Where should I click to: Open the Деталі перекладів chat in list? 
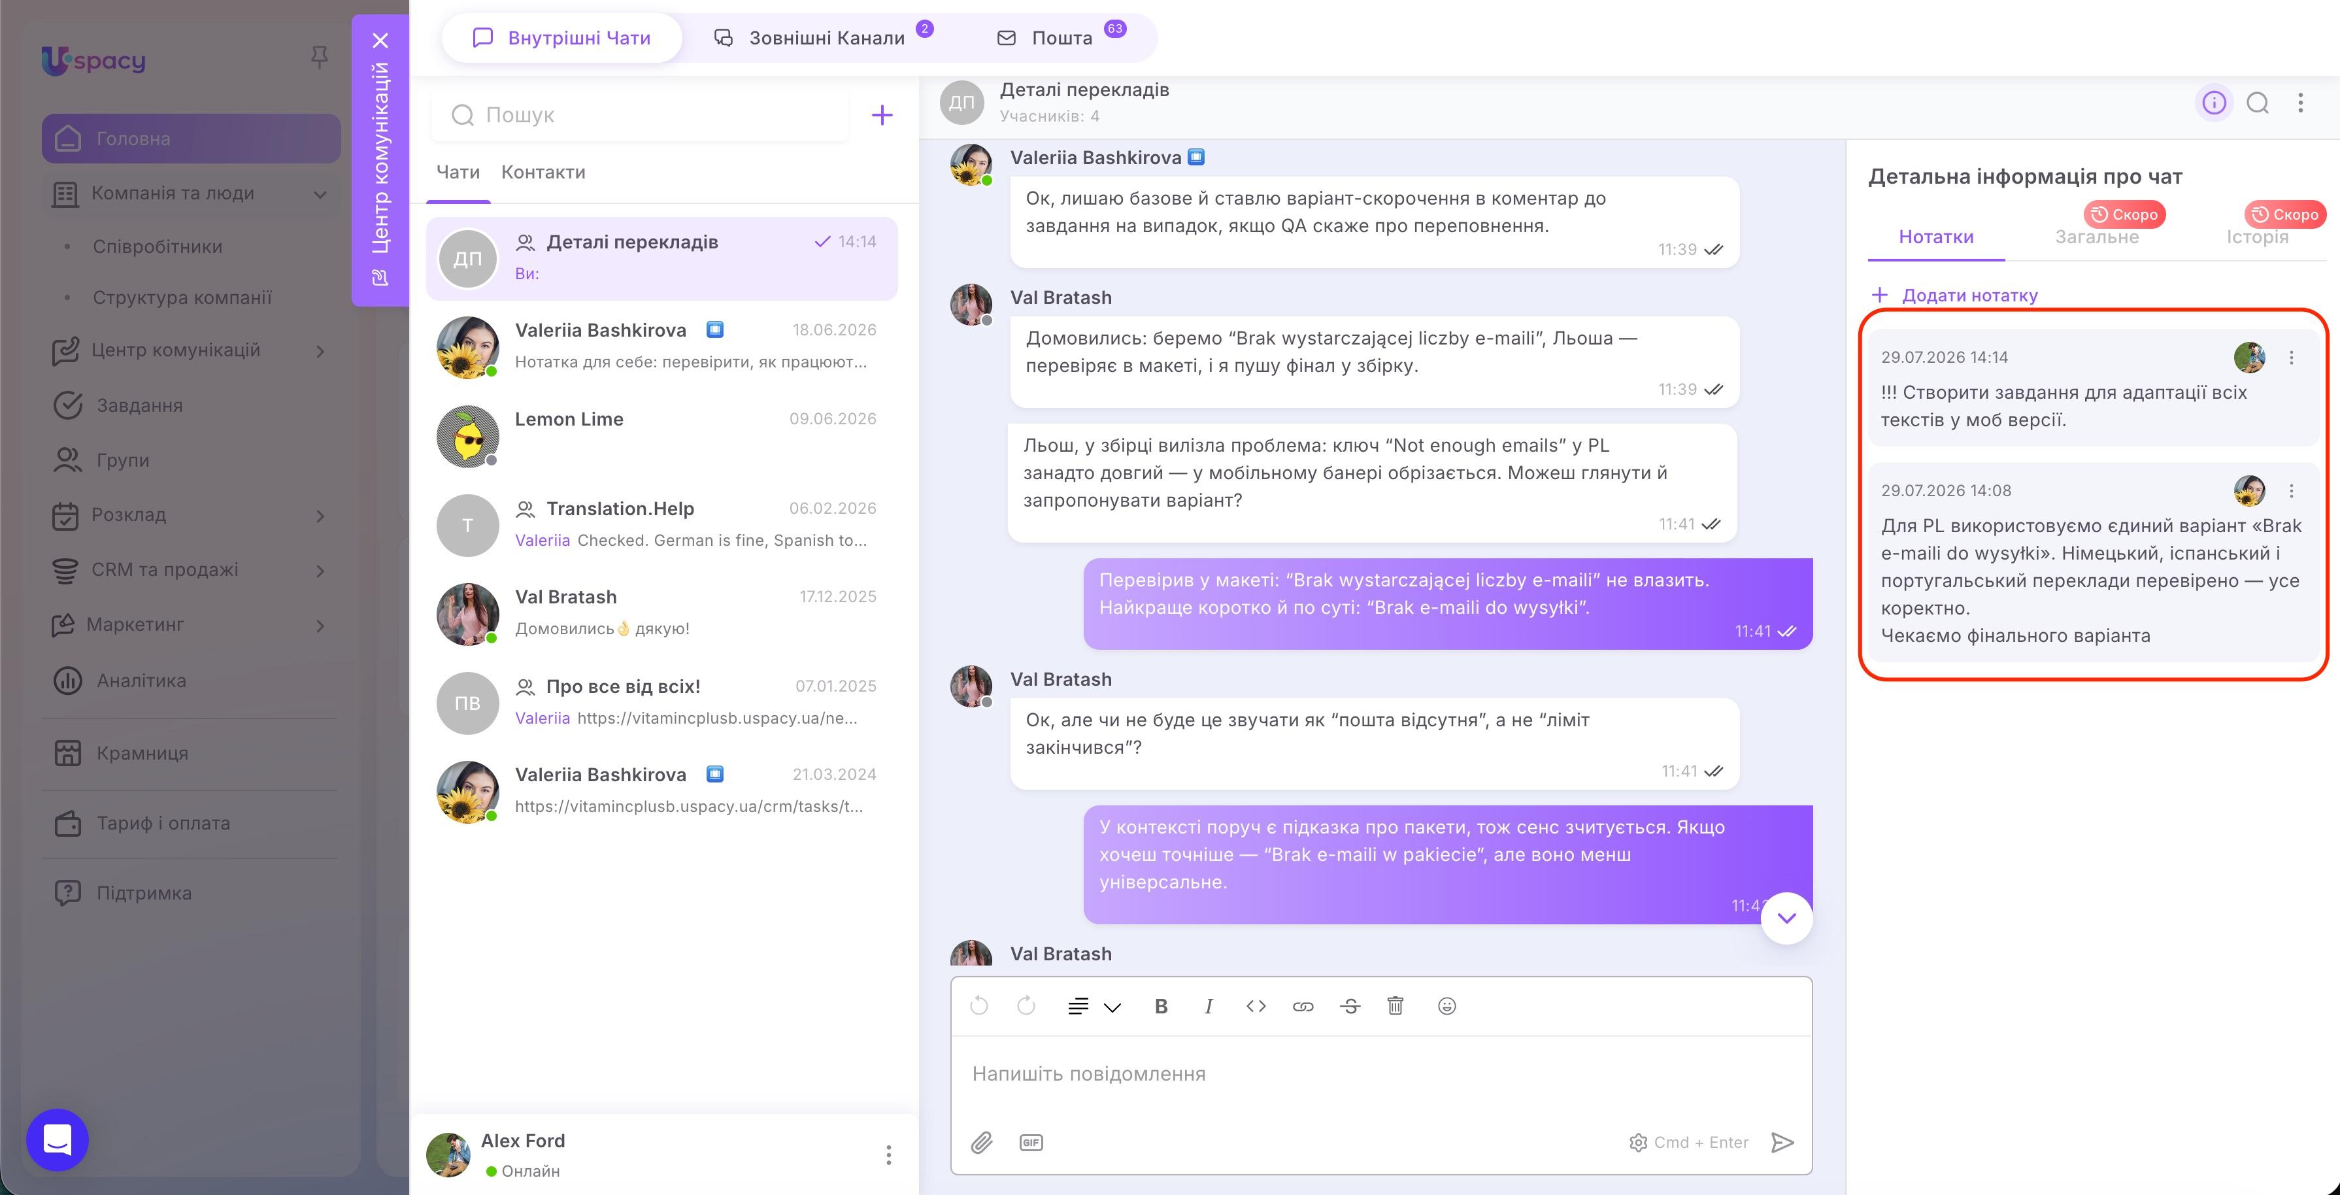pyautogui.click(x=662, y=258)
